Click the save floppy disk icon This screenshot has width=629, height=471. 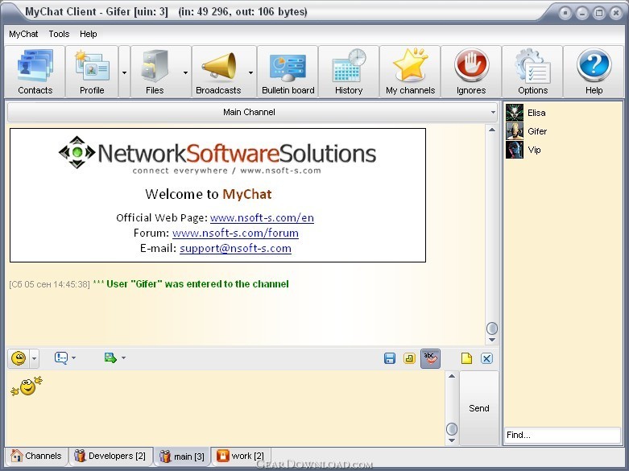coord(390,358)
